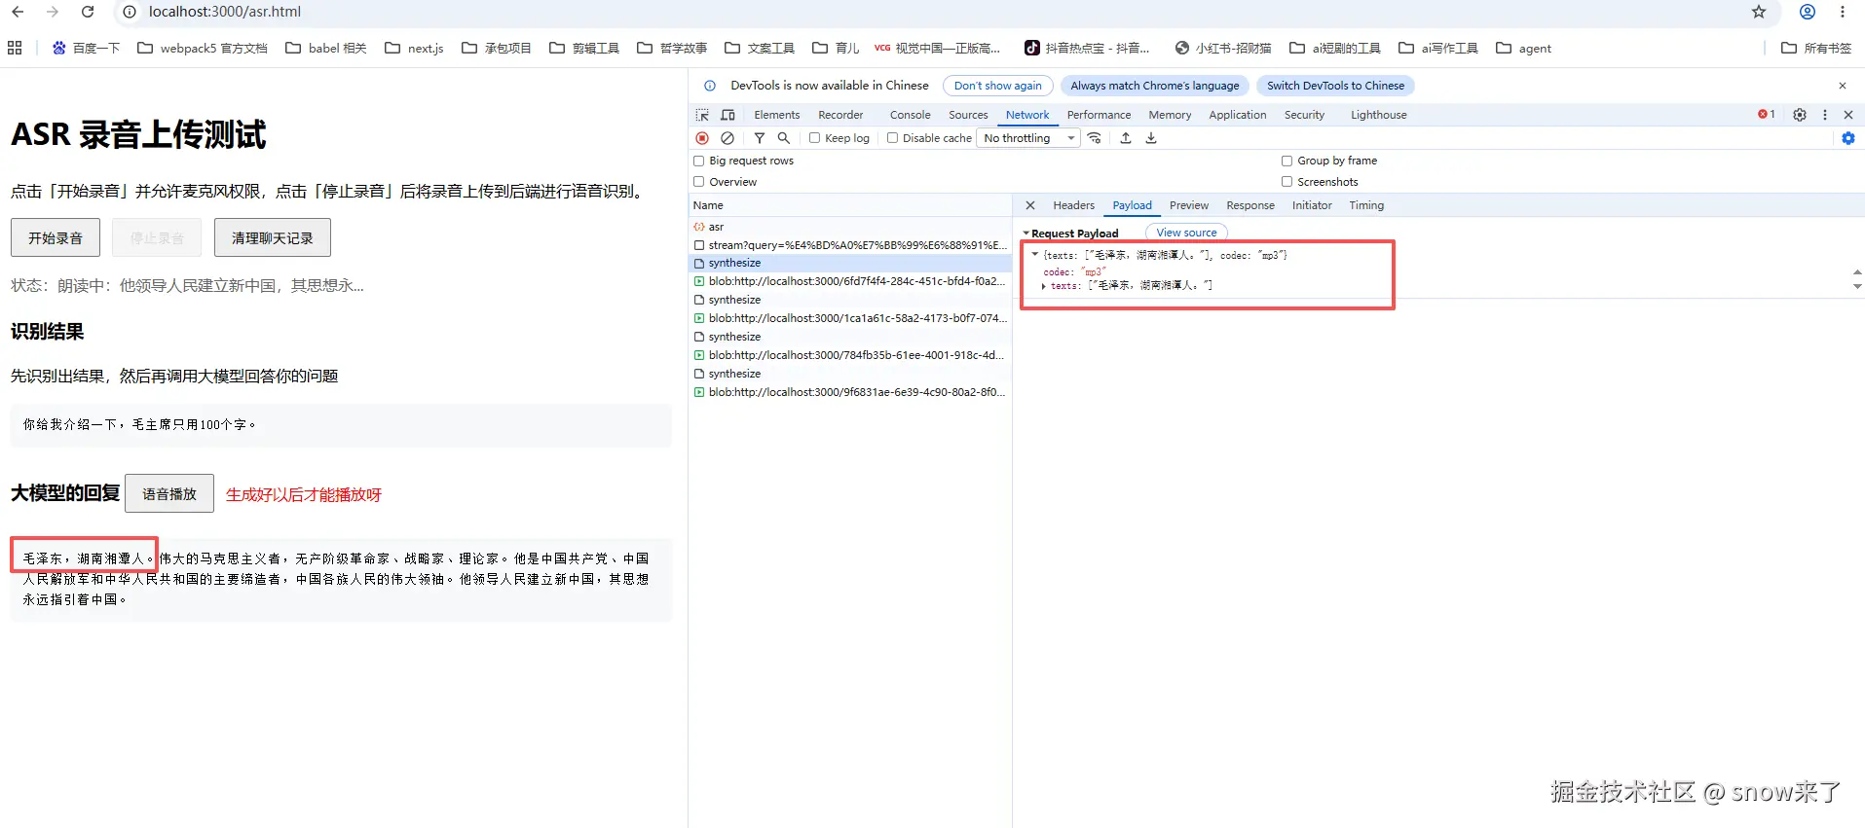This screenshot has height=828, width=1865.
Task: Activate the DevTools inspect element picker
Action: click(702, 115)
